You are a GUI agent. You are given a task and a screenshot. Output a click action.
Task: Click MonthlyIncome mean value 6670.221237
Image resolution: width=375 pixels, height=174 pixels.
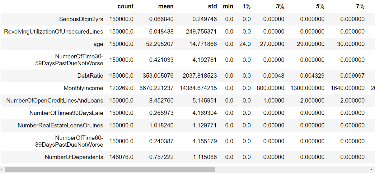point(157,88)
